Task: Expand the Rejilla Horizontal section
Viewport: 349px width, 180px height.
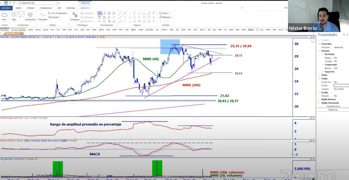Action: [x=319, y=103]
